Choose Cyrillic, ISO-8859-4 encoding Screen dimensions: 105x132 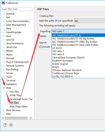[62, 77]
